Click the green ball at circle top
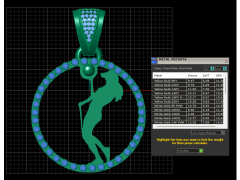This screenshot has height=180, width=240. click(x=88, y=69)
